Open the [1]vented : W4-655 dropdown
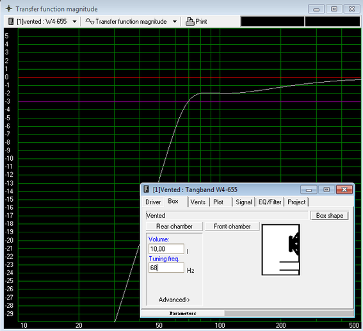 coord(74,22)
